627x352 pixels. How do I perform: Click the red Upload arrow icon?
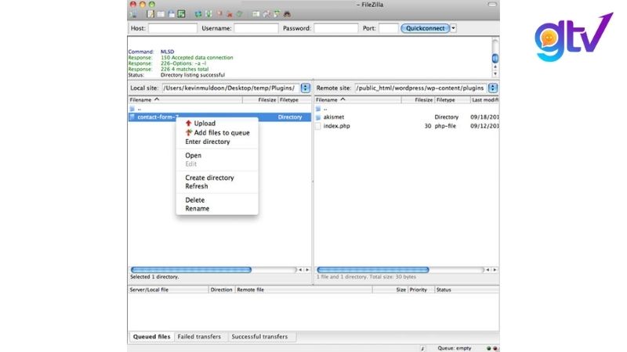(x=188, y=124)
